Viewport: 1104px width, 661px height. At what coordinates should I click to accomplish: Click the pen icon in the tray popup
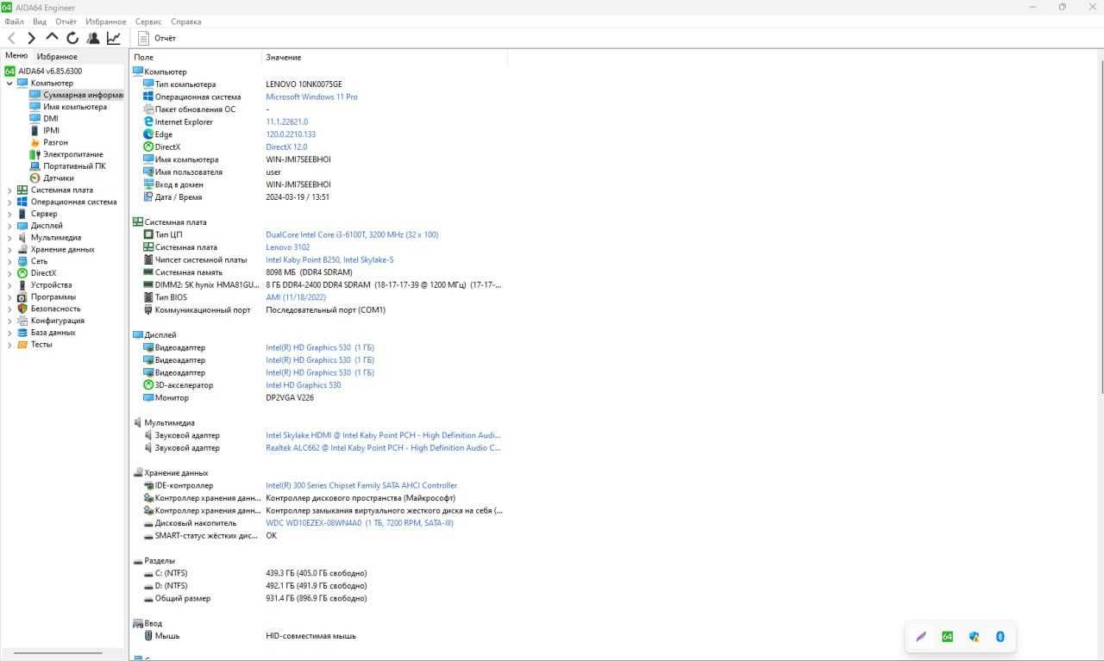pos(921,637)
